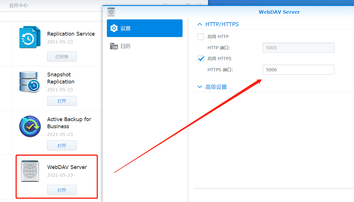The height and width of the screenshot is (202, 354).
Task: Expand the 高级设置 section
Action: (x=200, y=87)
